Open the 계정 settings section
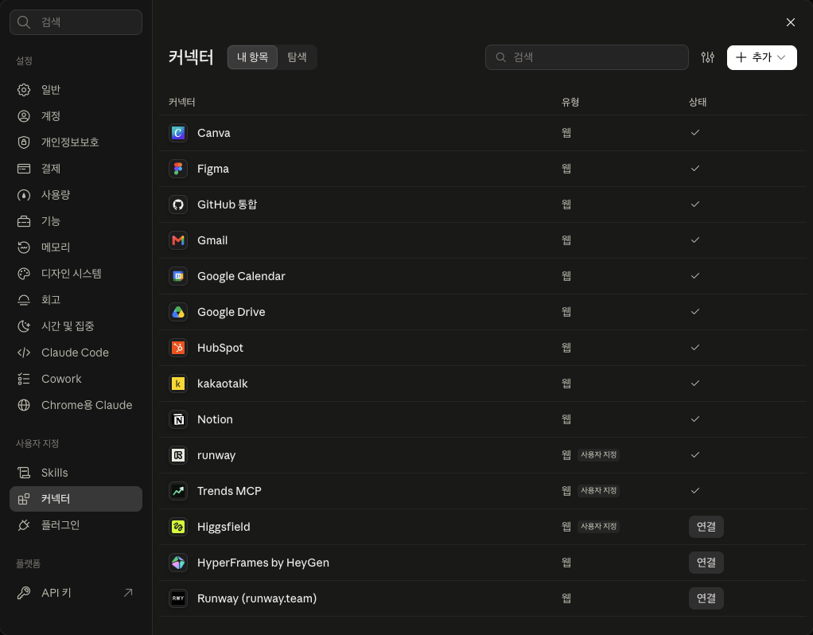The height and width of the screenshot is (635, 813). 76,116
